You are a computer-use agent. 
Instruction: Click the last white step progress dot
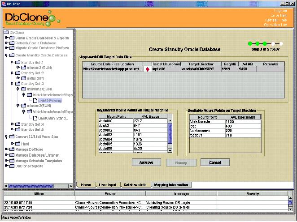[281, 44]
